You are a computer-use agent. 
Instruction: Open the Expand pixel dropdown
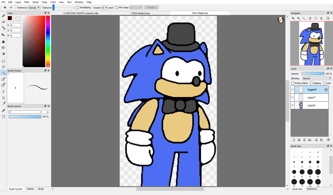click(x=105, y=8)
